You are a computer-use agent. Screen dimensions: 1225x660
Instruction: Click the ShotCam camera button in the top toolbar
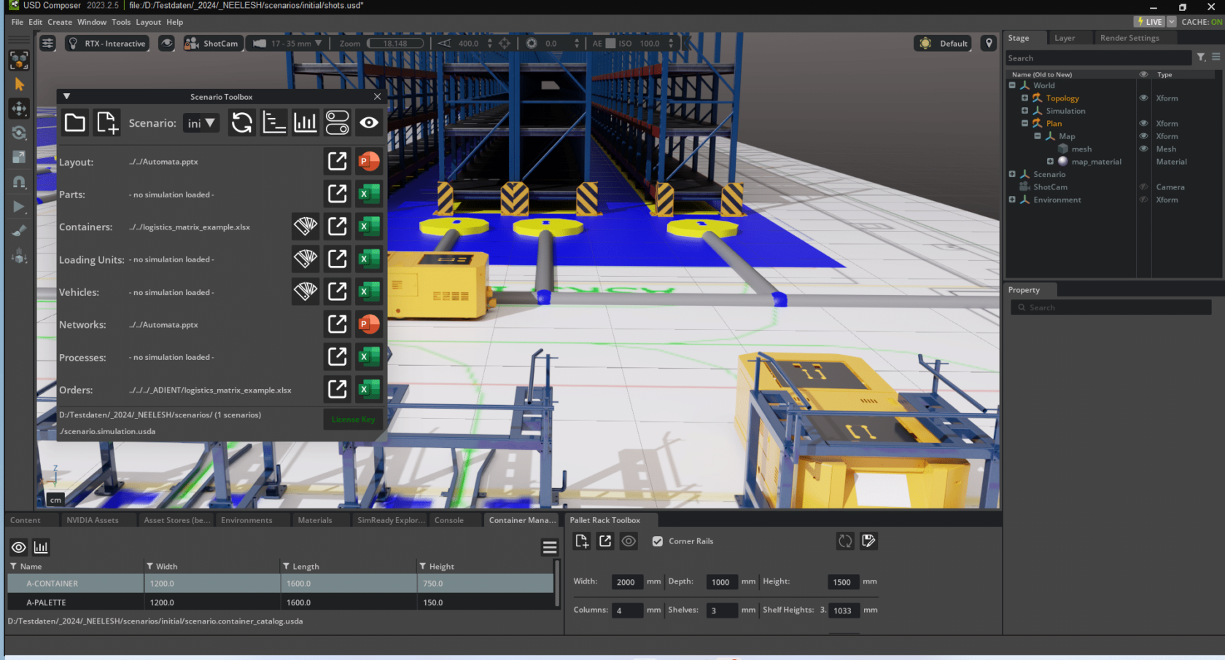[211, 43]
